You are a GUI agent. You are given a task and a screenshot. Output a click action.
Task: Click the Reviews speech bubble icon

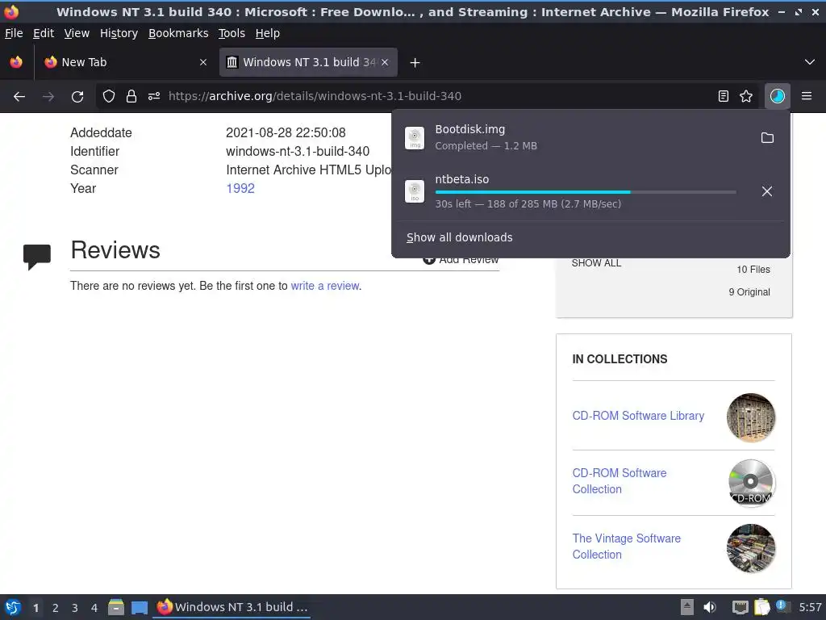(37, 257)
